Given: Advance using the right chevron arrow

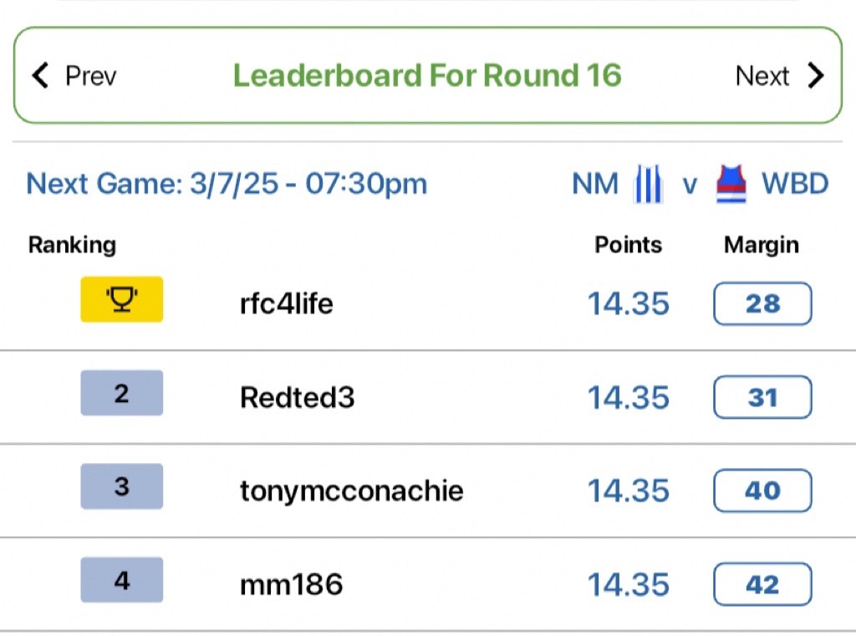Looking at the screenshot, I should pyautogui.click(x=816, y=75).
